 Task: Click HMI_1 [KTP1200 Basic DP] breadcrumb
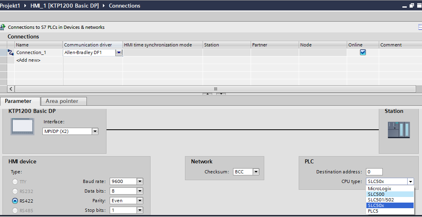pyautogui.click(x=64, y=6)
